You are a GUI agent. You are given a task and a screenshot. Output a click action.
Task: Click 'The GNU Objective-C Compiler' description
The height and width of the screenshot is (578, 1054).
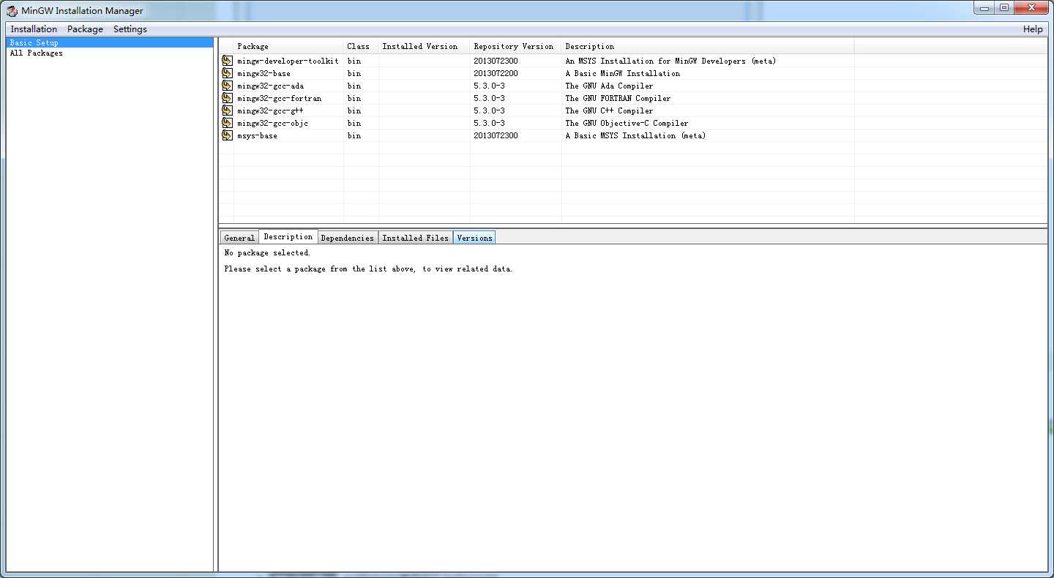(627, 123)
